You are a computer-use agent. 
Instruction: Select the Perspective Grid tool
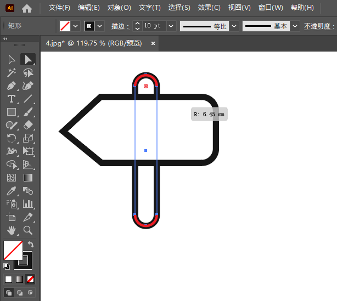coord(28,164)
